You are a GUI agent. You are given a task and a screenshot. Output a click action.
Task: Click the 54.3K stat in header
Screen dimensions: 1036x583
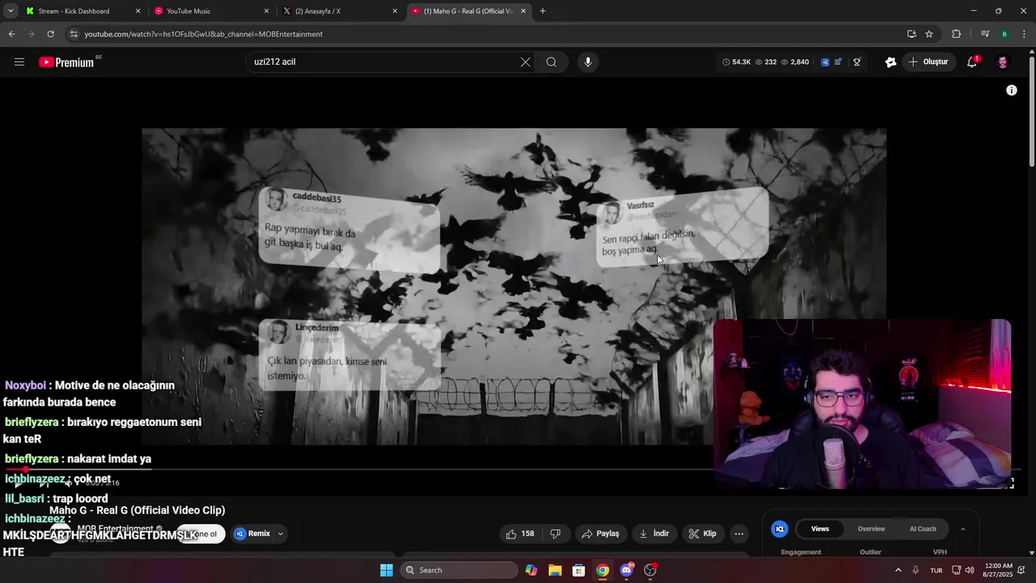pos(736,62)
